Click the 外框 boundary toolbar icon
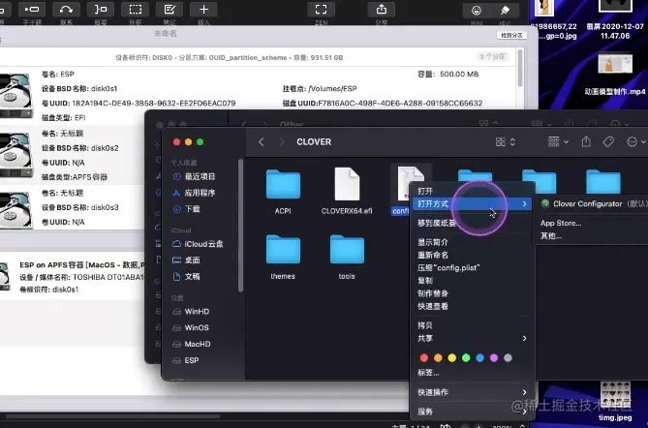 [136, 10]
